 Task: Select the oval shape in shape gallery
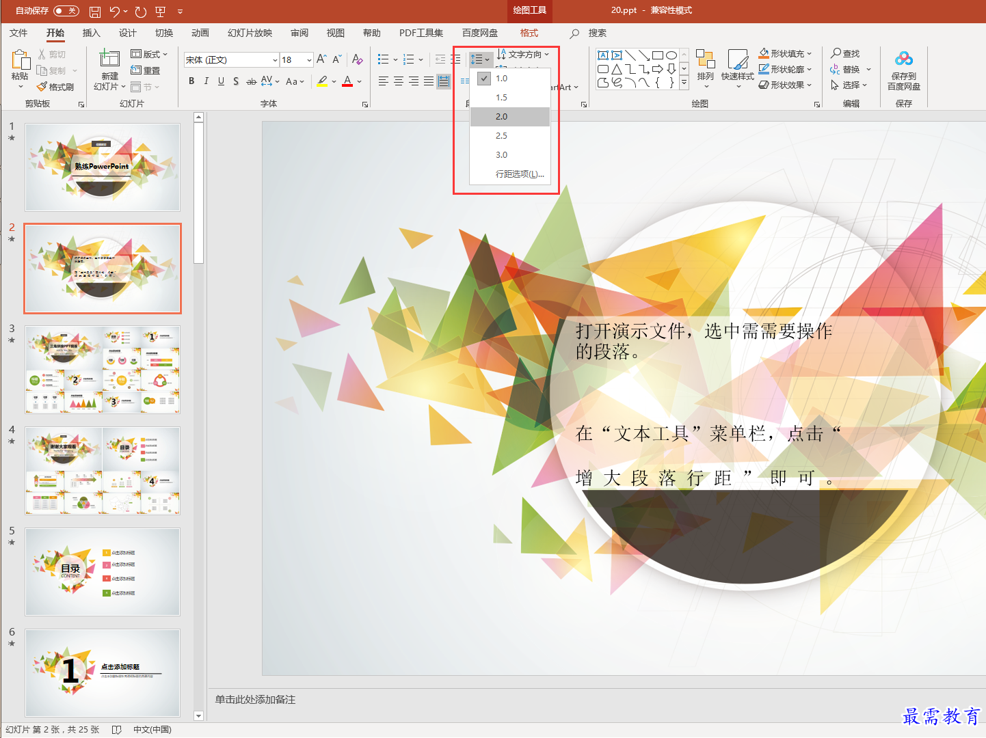click(671, 55)
